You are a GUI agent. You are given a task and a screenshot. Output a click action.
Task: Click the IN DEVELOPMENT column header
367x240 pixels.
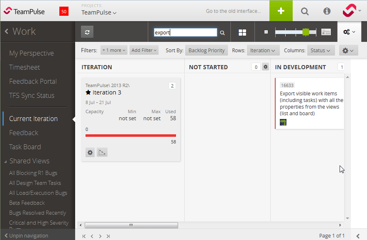tap(300, 67)
